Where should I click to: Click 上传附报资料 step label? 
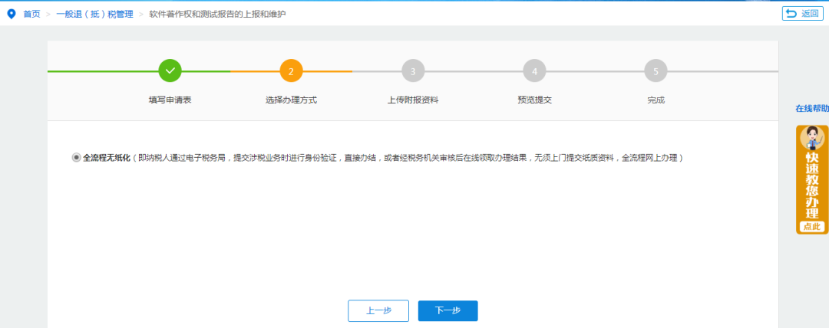point(413,100)
